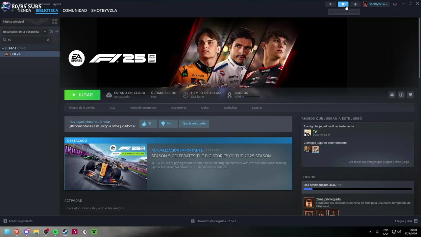Click the achievements progress bar
The height and width of the screenshot is (237, 421).
click(x=358, y=189)
